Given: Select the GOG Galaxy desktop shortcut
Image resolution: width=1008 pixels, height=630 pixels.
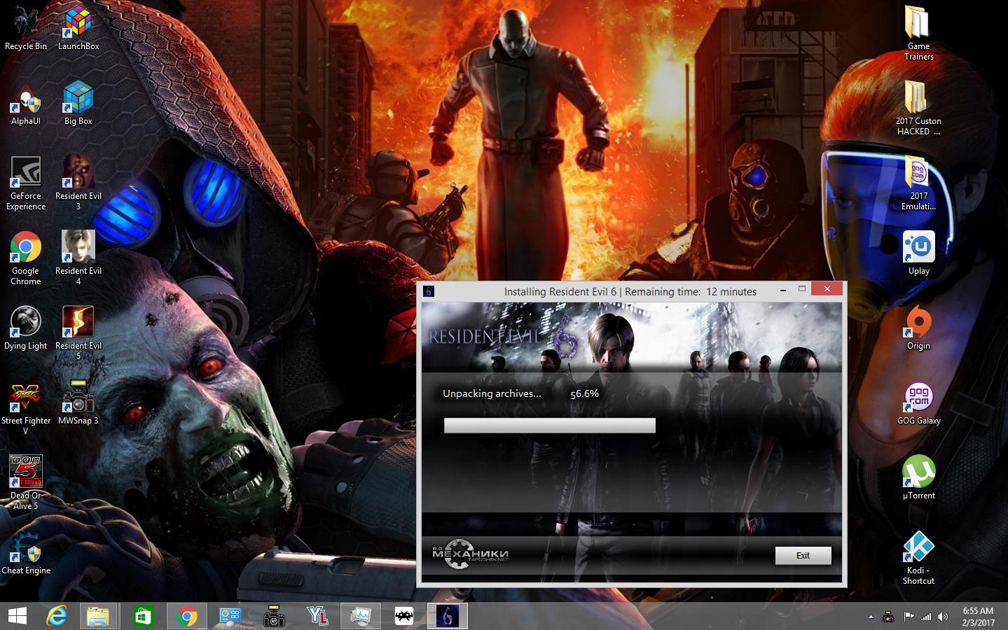Looking at the screenshot, I should 918,403.
